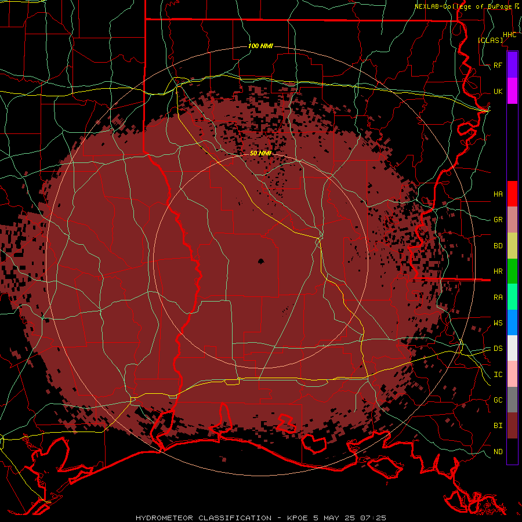This screenshot has width=522, height=522.
Task: Click the HYDROMETEOR CLASSIFICATION title text
Action: point(204,518)
